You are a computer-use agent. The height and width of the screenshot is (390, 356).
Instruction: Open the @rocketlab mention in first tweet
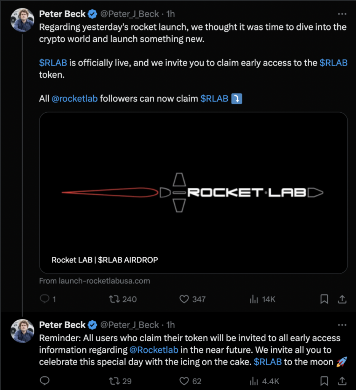[x=74, y=99]
